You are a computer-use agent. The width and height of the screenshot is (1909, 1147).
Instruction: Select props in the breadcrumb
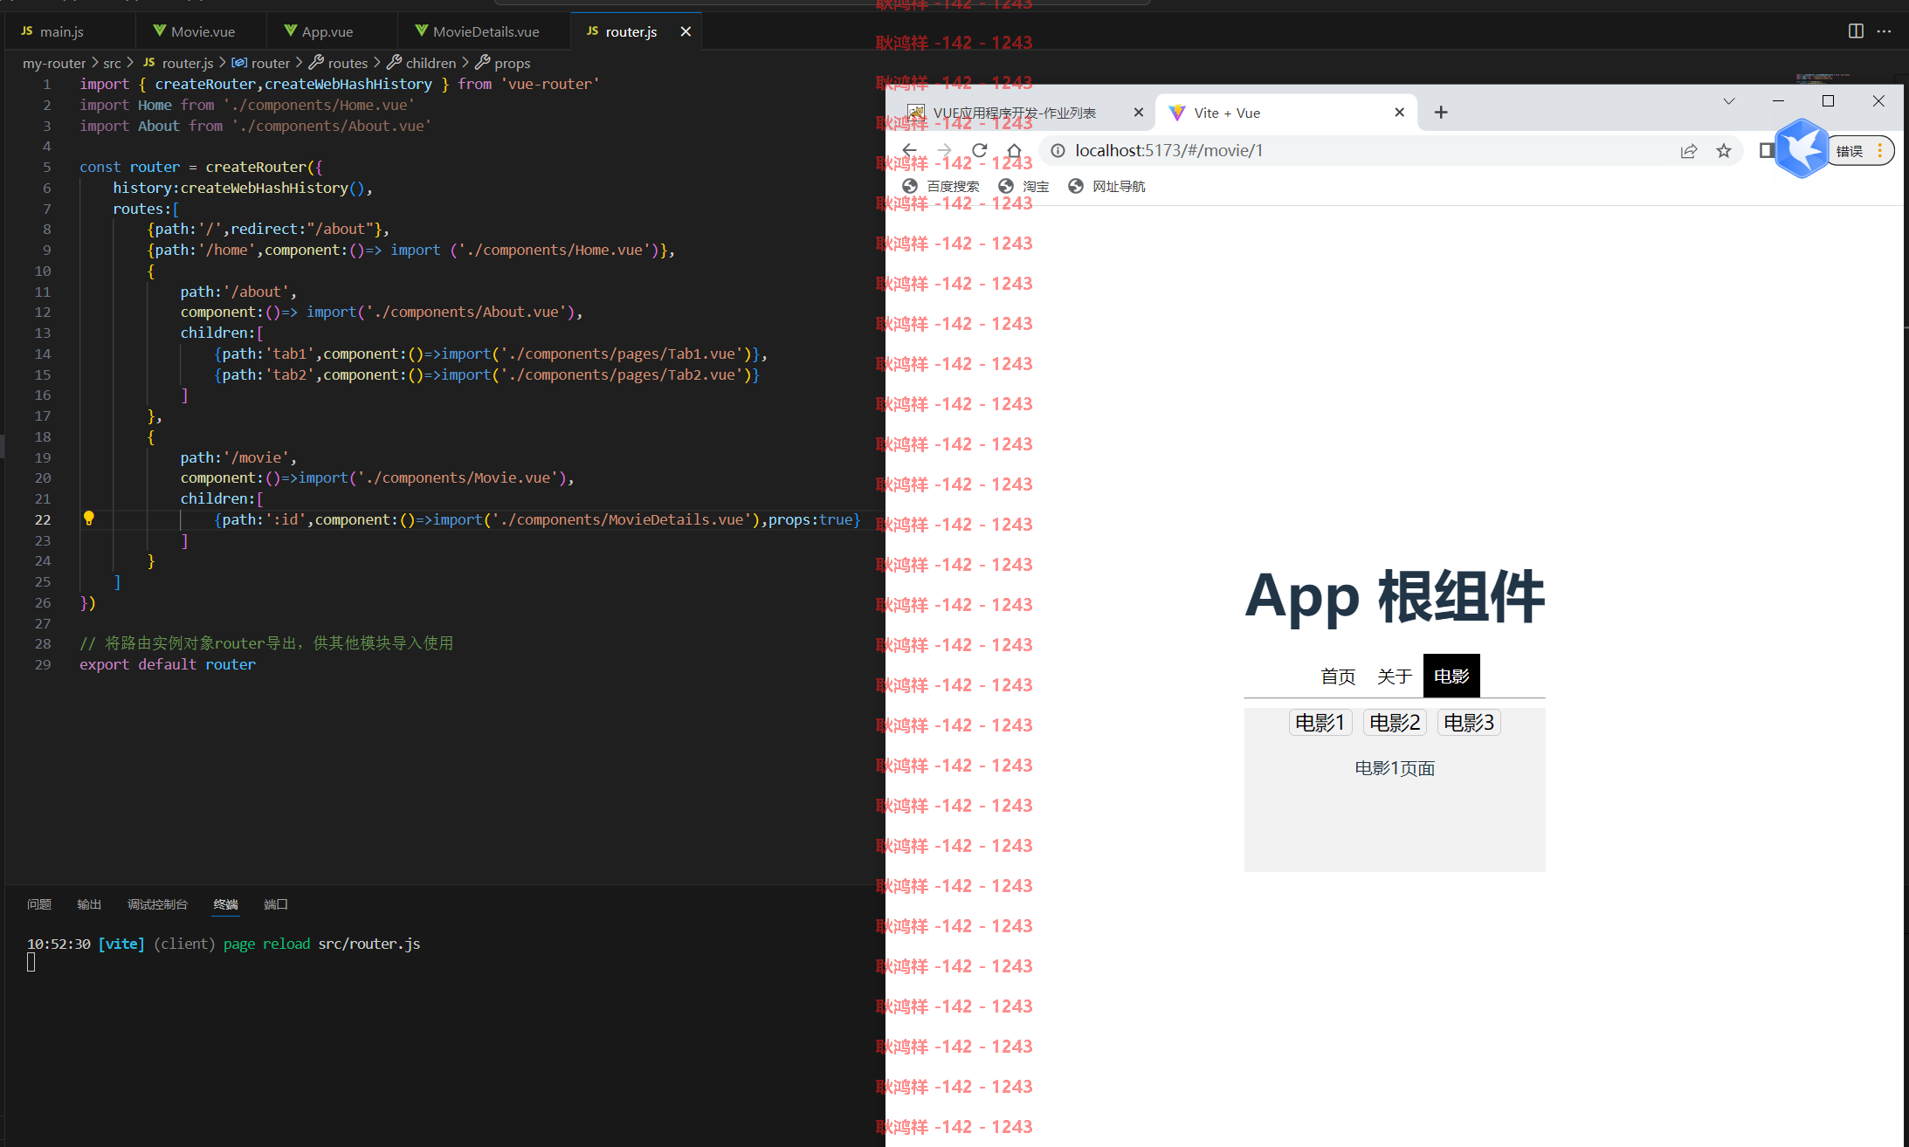click(x=503, y=63)
